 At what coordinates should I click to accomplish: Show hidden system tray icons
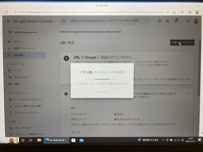163,140
